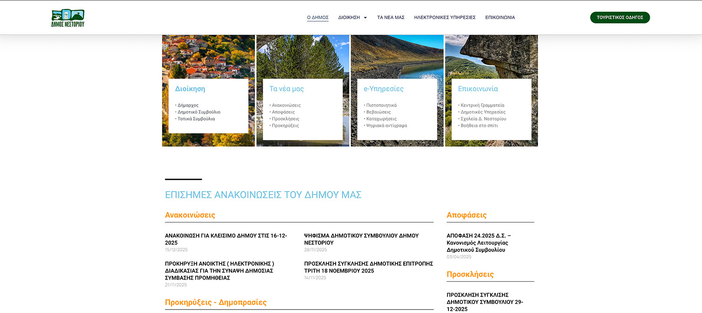Open Δημοτικό Συμβούλιο from Διοίκηση card
This screenshot has width=702, height=313.
tap(199, 112)
